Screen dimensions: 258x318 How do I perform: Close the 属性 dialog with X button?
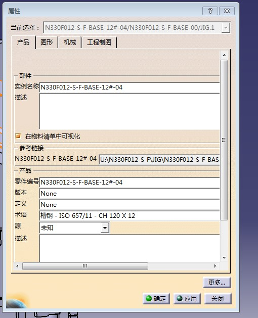pyautogui.click(x=227, y=11)
